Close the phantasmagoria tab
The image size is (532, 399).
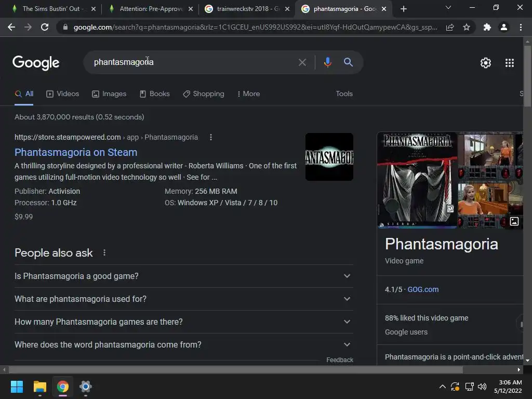tap(384, 9)
